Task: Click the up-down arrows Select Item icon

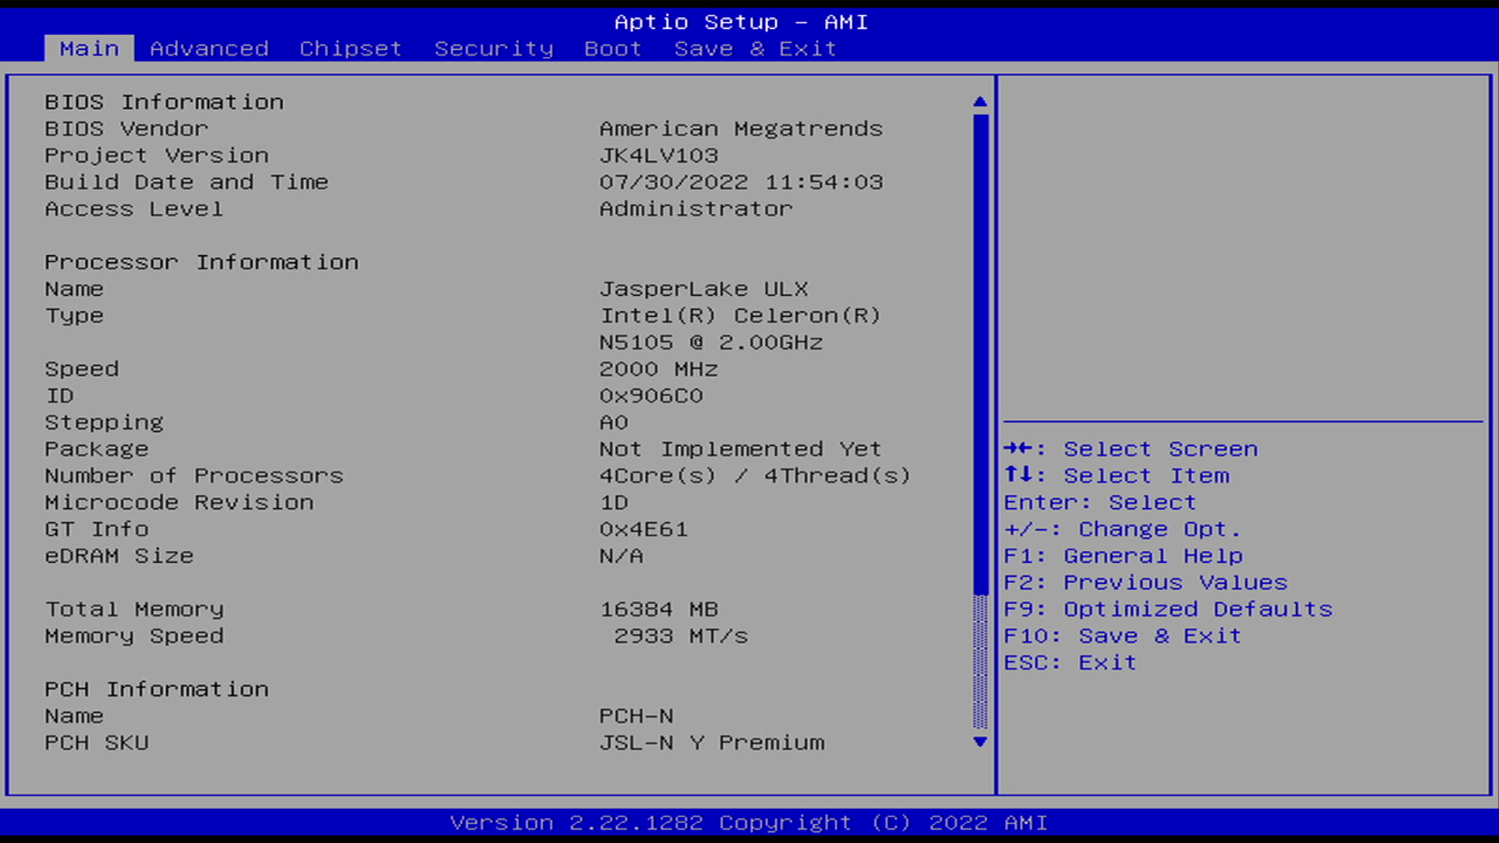Action: [x=1018, y=475]
